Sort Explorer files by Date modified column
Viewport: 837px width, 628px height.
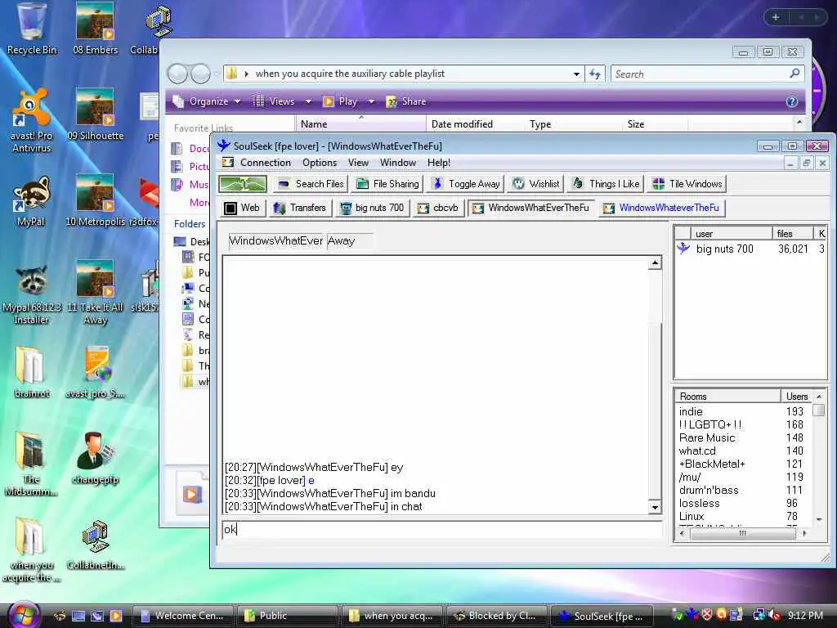pos(463,124)
